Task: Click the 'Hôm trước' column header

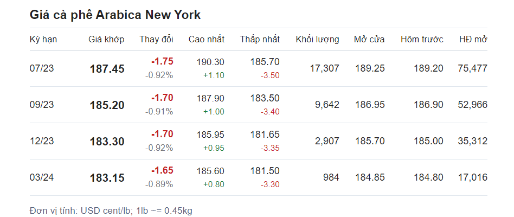Action: tap(422, 40)
